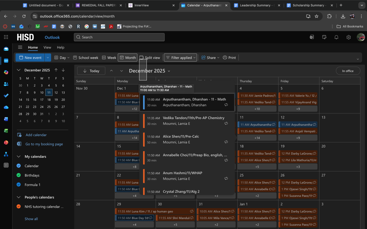The height and width of the screenshot is (229, 367).
Task: Expand the New event dropdown arrow
Action: click(48, 58)
